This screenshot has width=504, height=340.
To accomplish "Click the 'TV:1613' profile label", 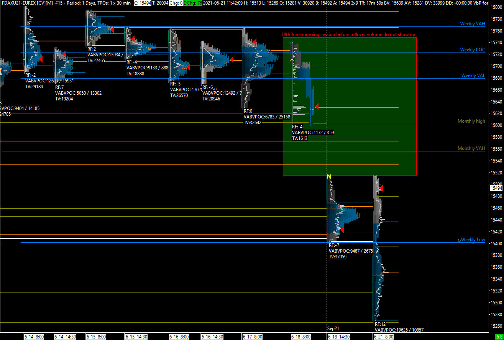I will tap(300, 138).
